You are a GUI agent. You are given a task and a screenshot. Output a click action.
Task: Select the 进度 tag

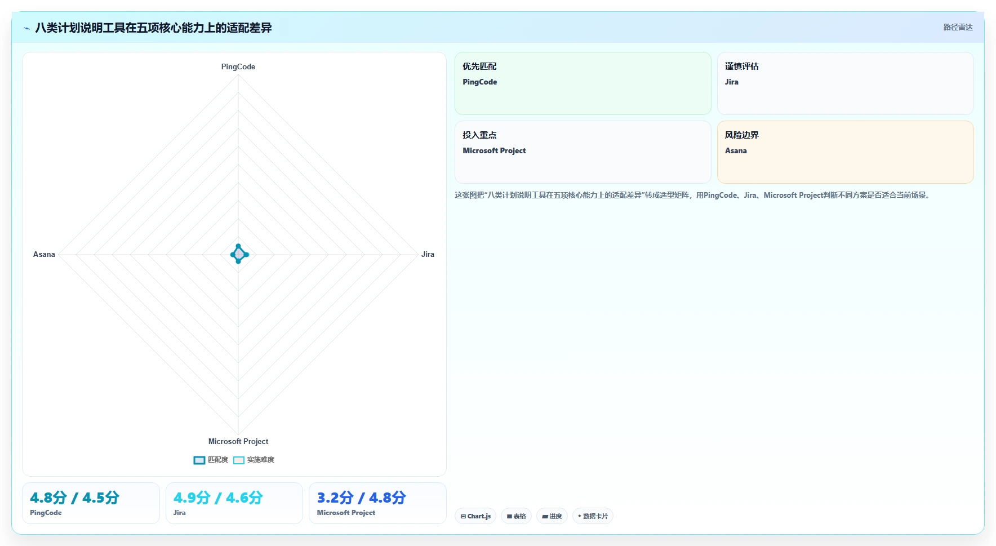(x=552, y=516)
